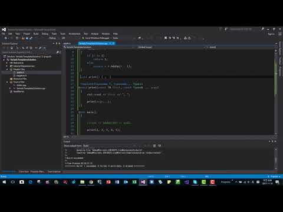Click the Save All toolbar icon

[31, 38]
